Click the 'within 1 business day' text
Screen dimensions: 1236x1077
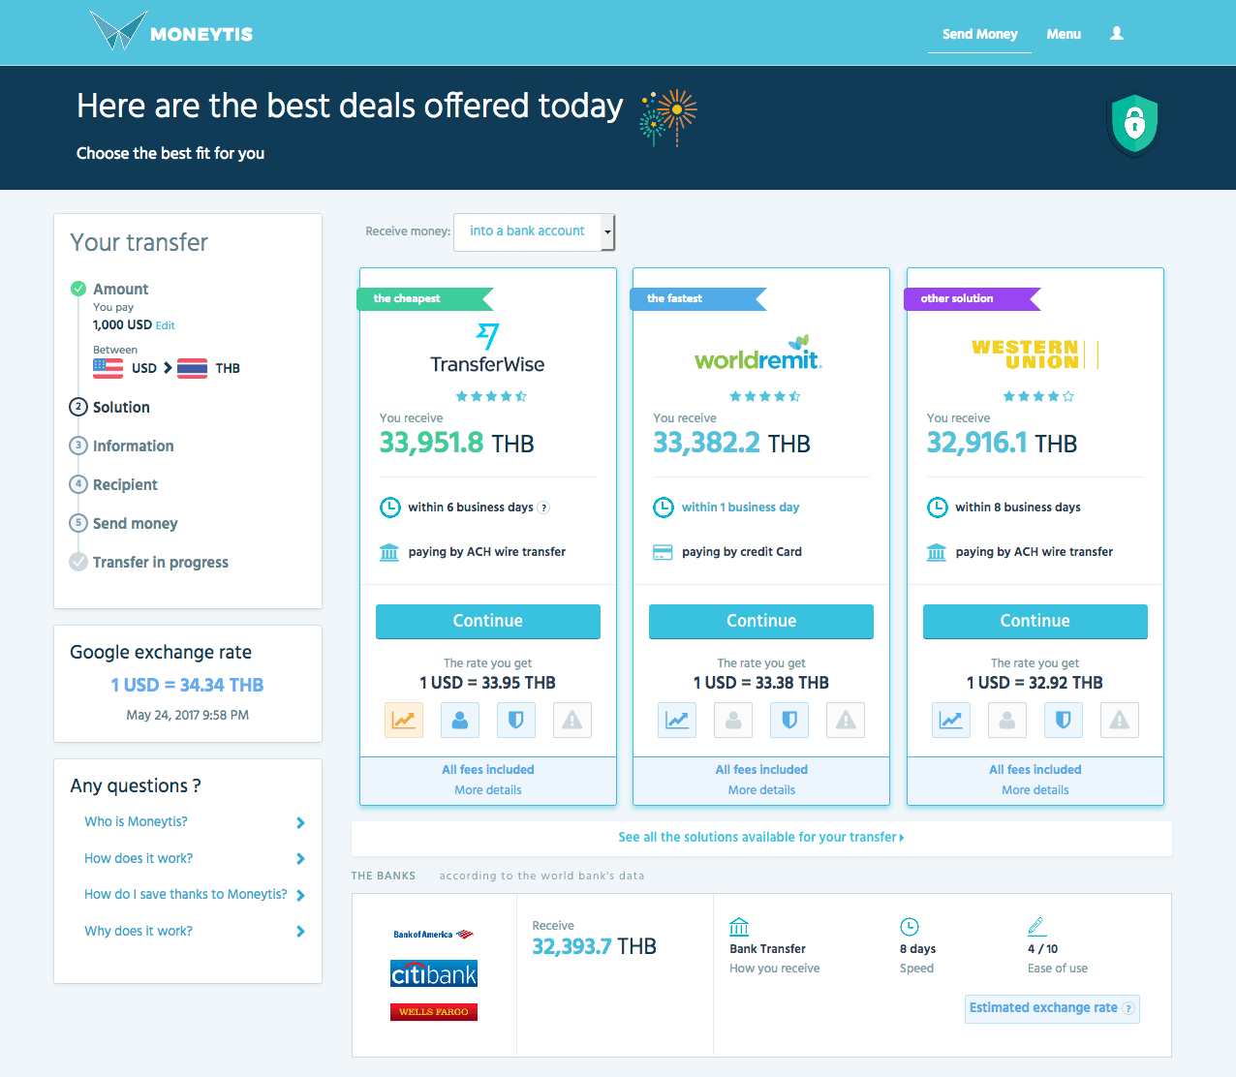point(740,508)
